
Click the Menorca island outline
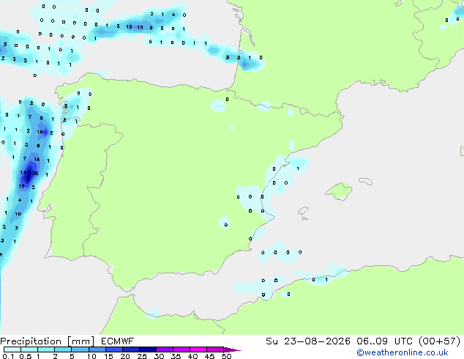pyautogui.click(x=365, y=181)
